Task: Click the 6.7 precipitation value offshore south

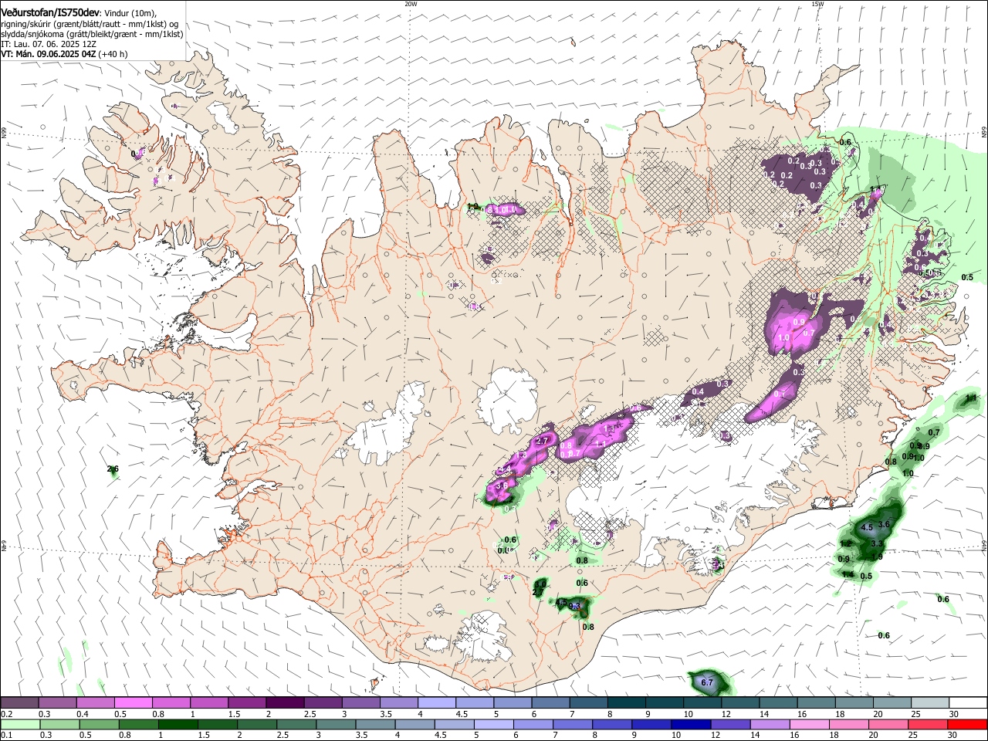Action: point(707,682)
